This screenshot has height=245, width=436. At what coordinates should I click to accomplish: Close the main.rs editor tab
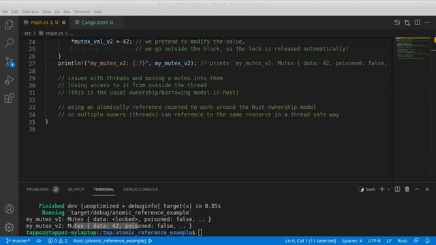64,22
